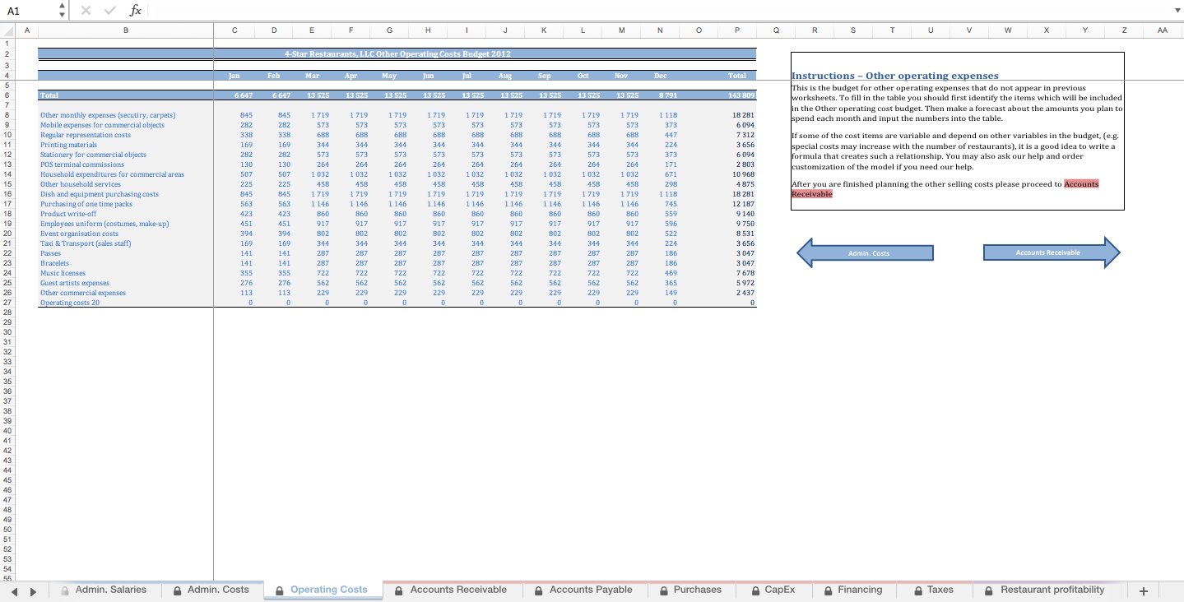The height and width of the screenshot is (602, 1184).
Task: Switch to the Purchases sheet tab
Action: click(x=690, y=590)
